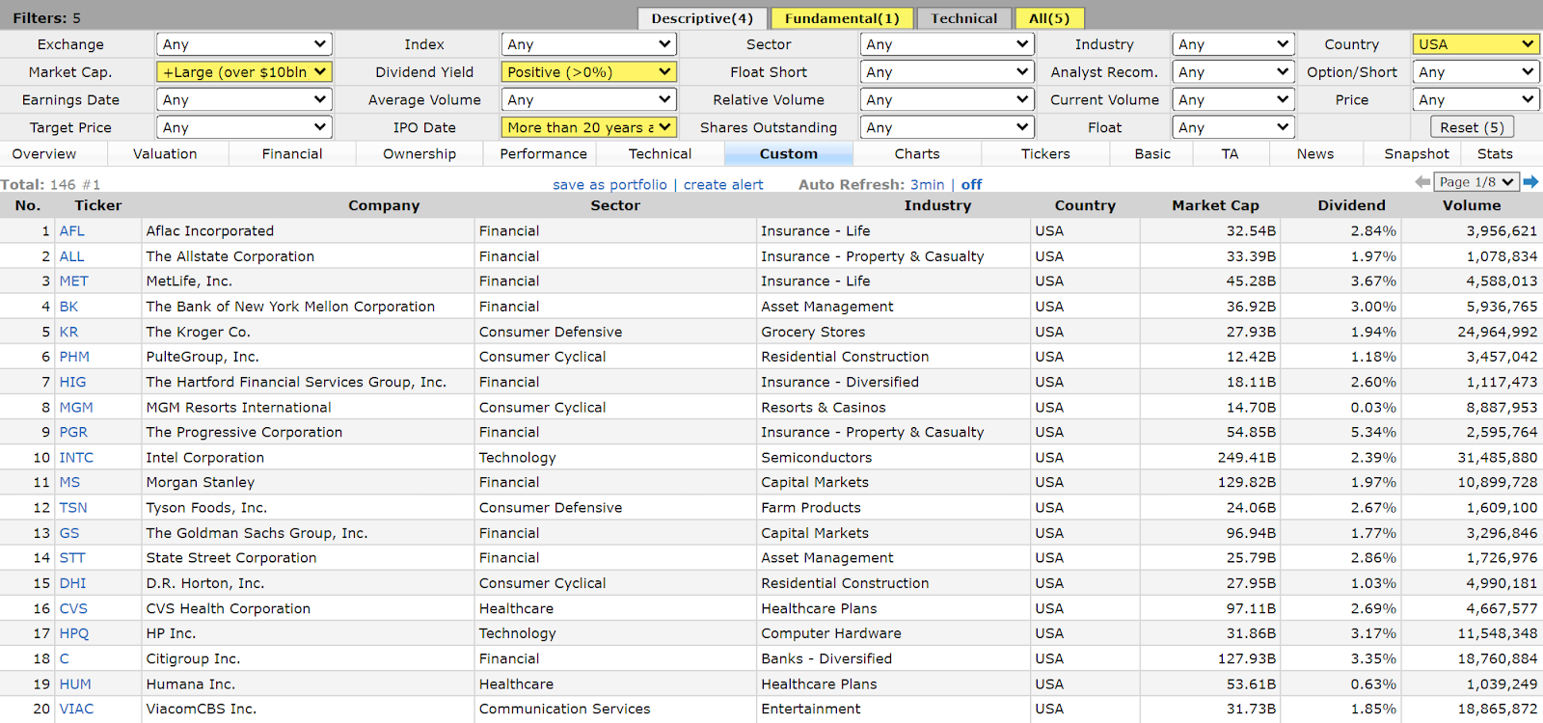Image resolution: width=1543 pixels, height=723 pixels.
Task: Click sector cell Communication Services
Action: [615, 709]
